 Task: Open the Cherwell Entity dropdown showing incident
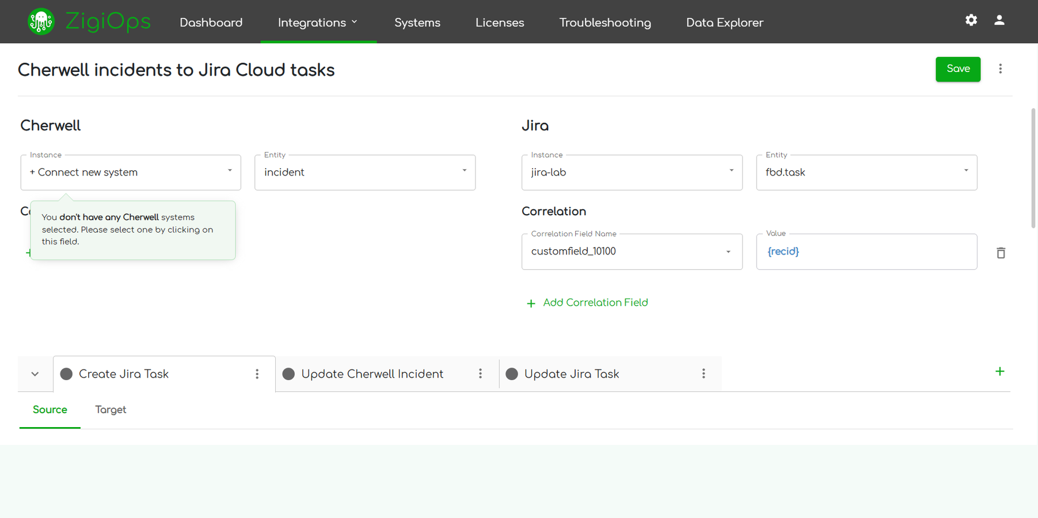coord(365,172)
